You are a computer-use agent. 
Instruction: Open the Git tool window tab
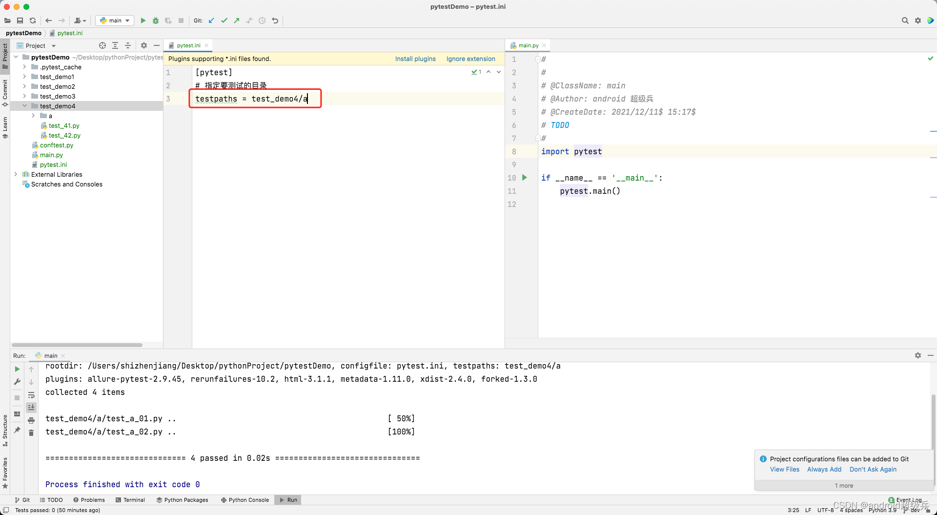[x=22, y=500]
